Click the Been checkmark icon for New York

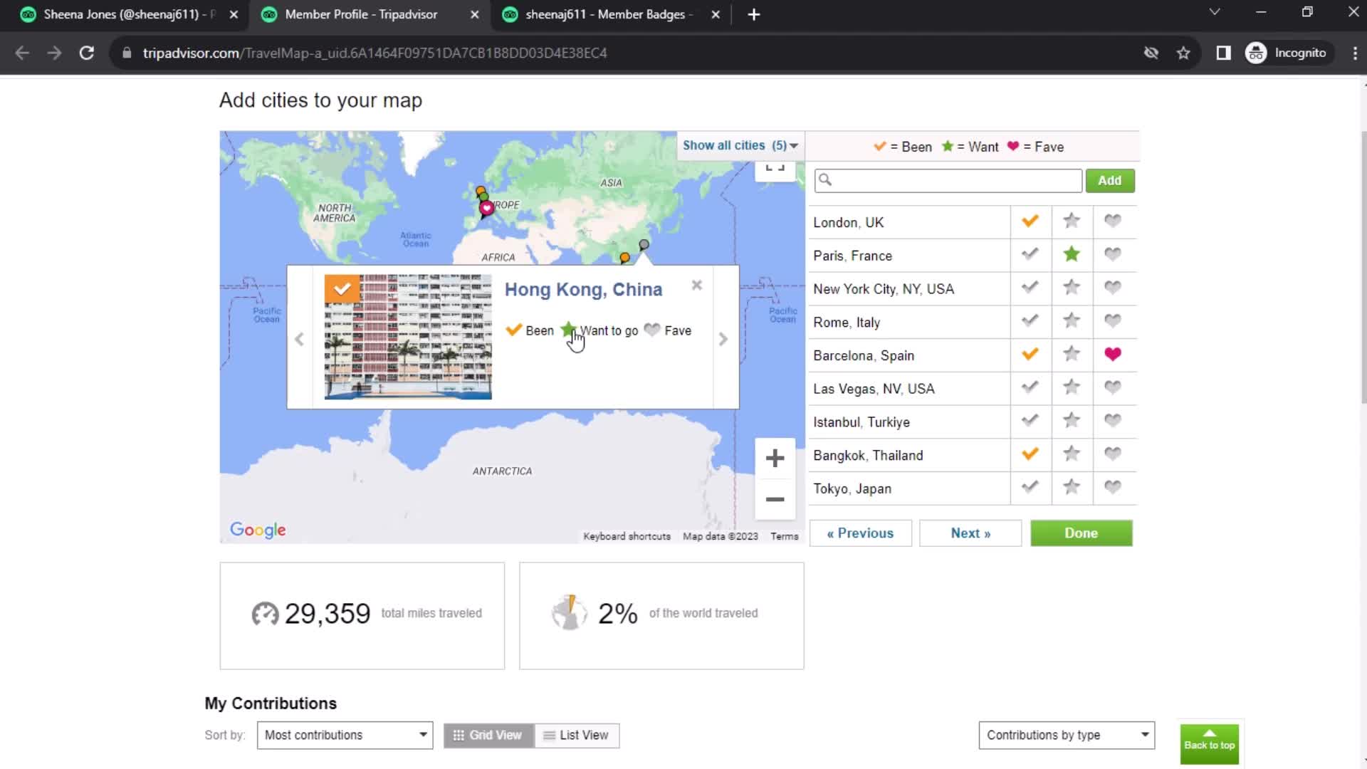coord(1030,288)
